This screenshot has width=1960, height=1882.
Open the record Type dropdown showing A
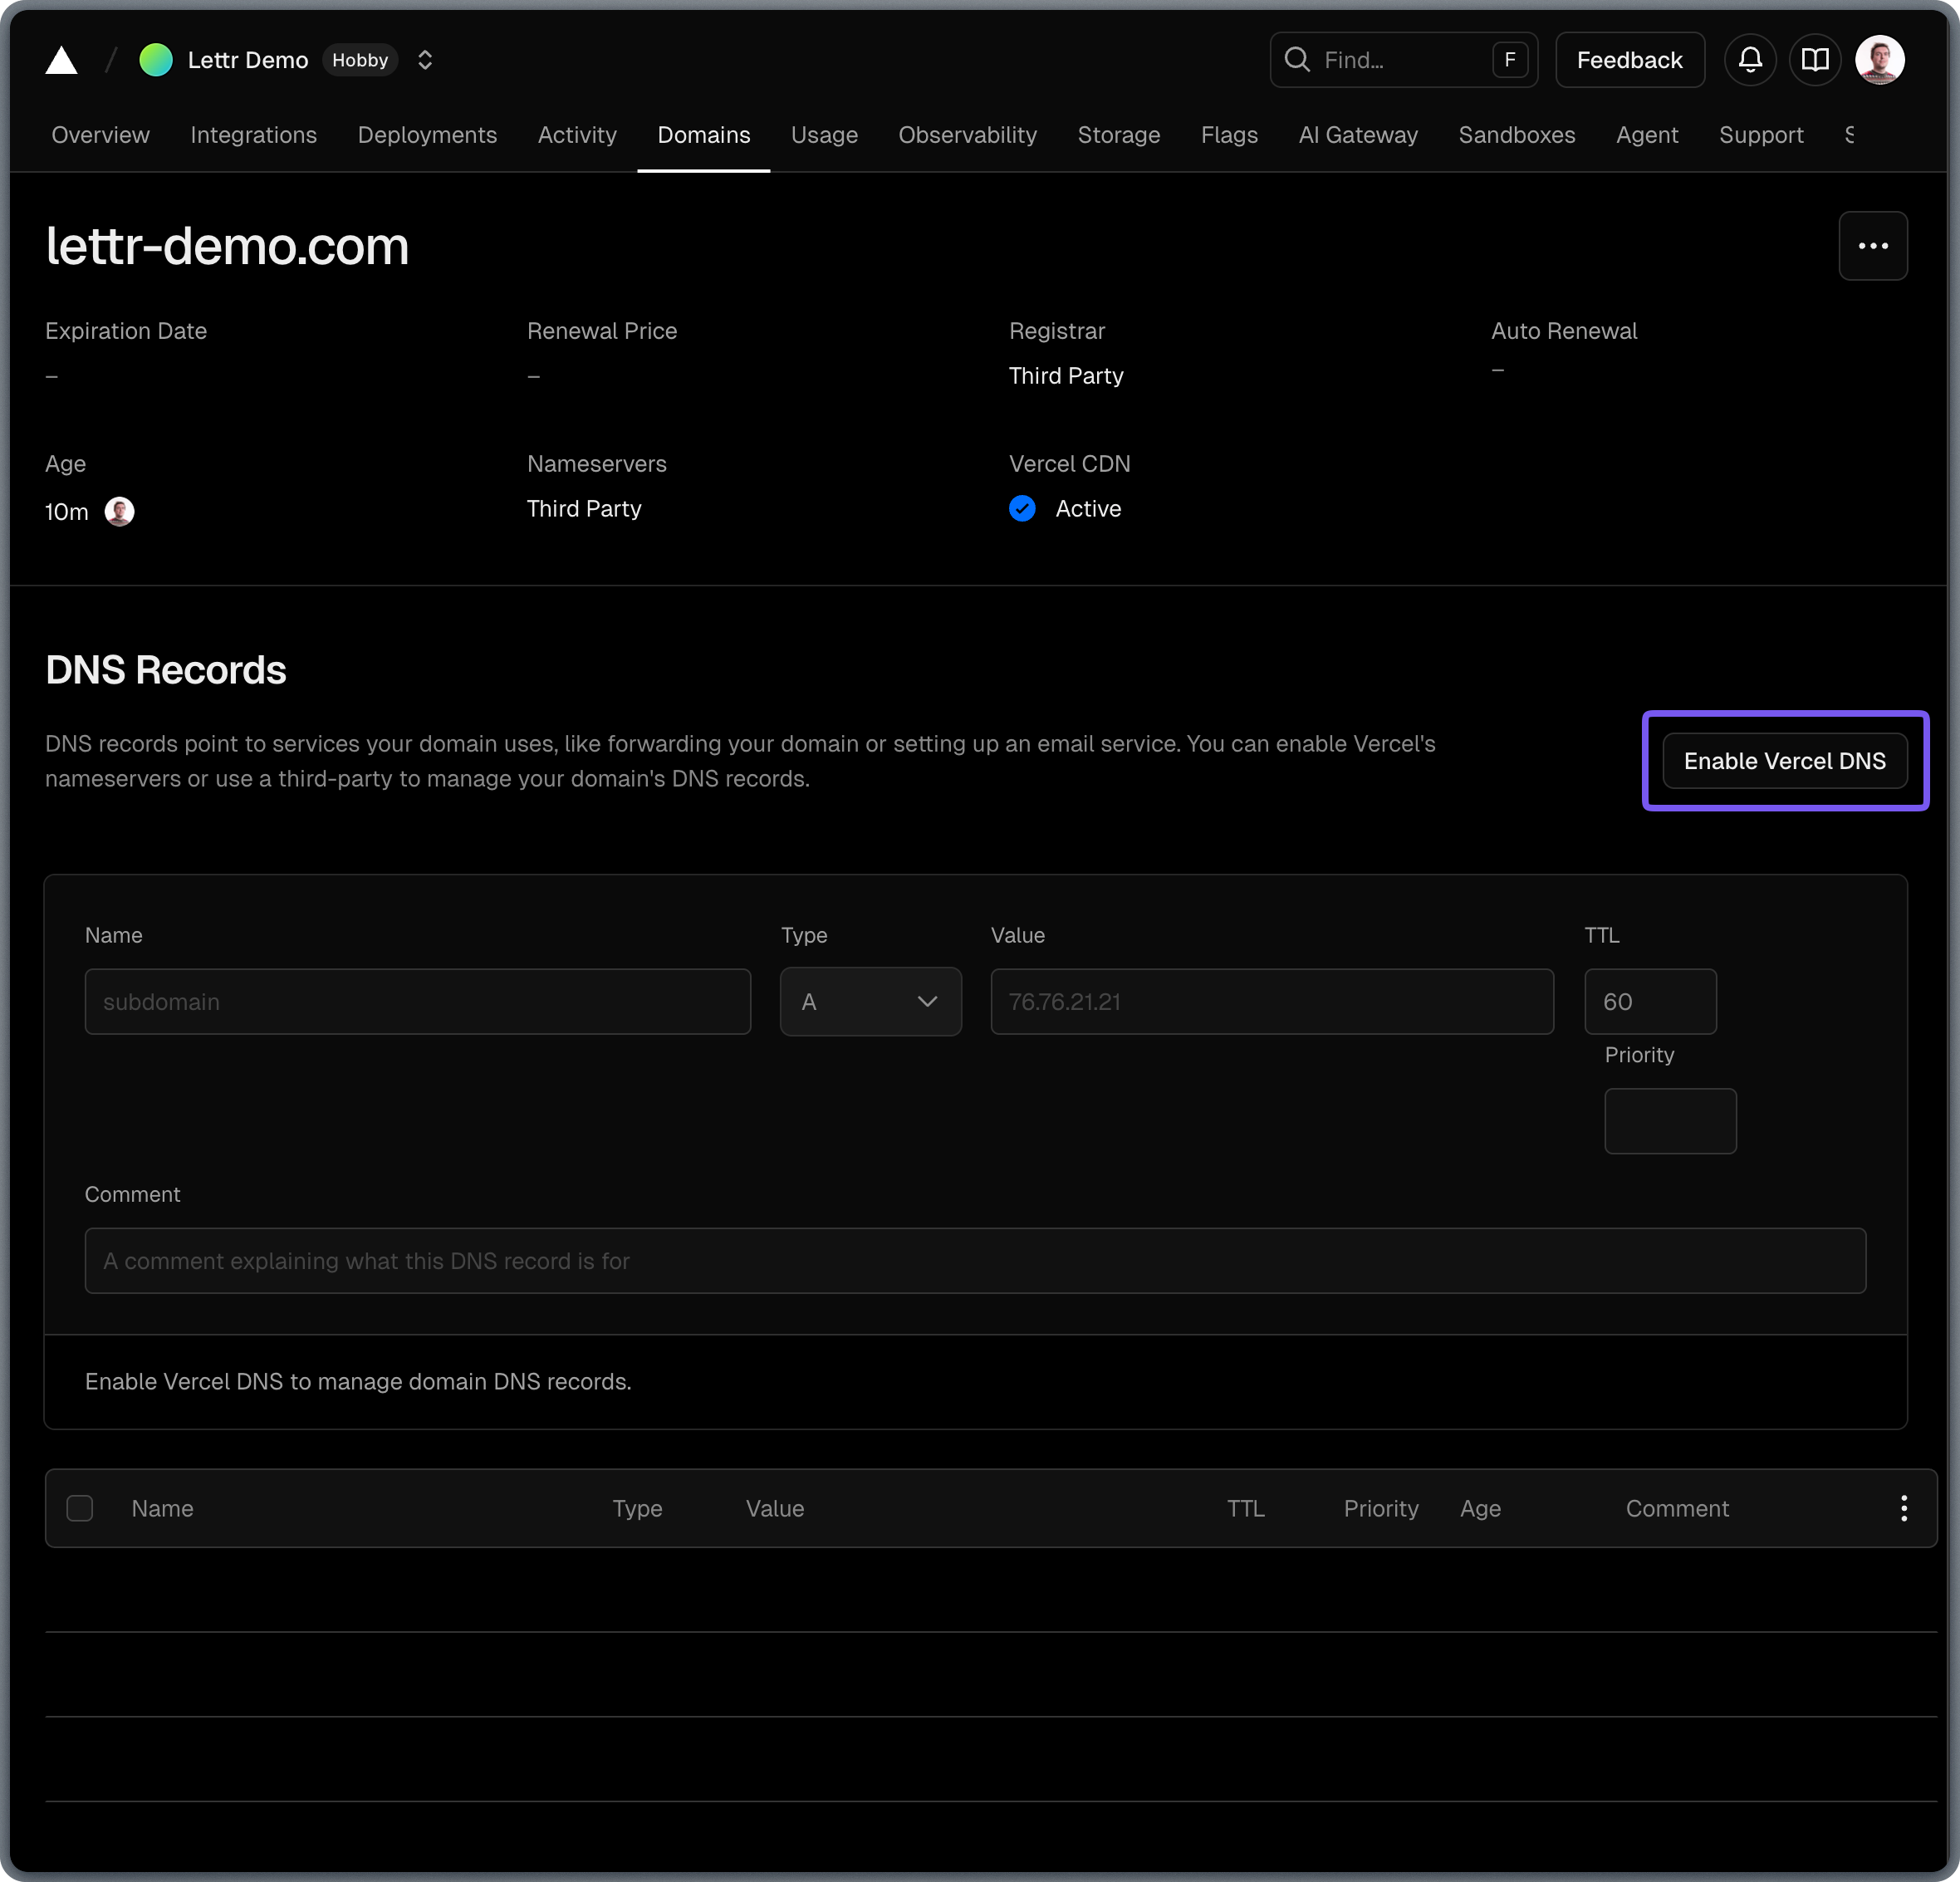[870, 1001]
